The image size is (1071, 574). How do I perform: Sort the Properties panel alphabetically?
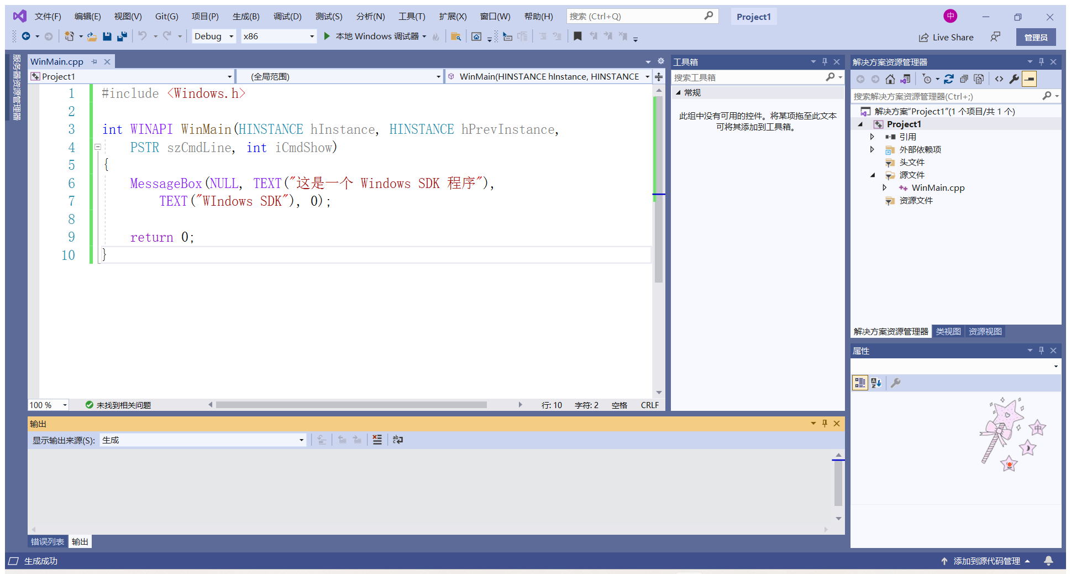coord(876,383)
